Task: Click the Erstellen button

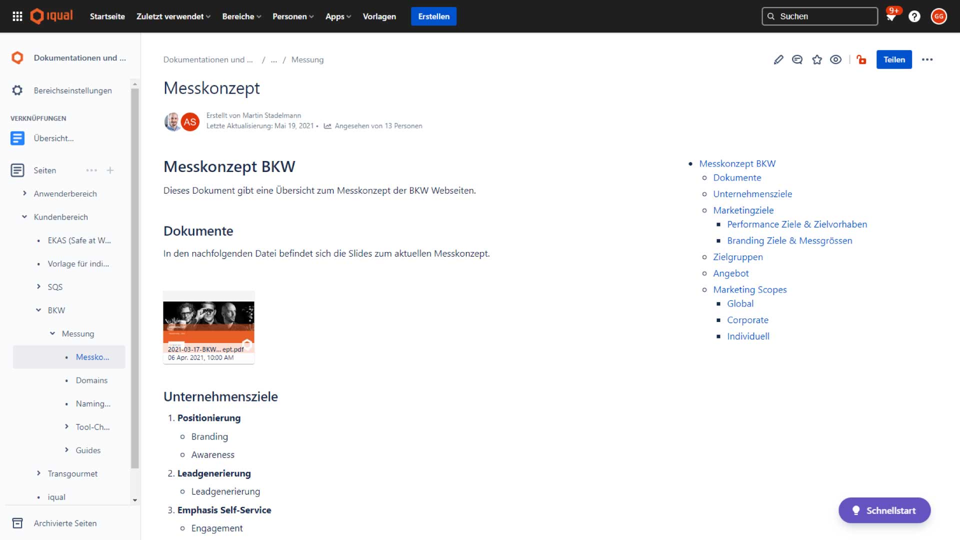Action: [x=432, y=16]
